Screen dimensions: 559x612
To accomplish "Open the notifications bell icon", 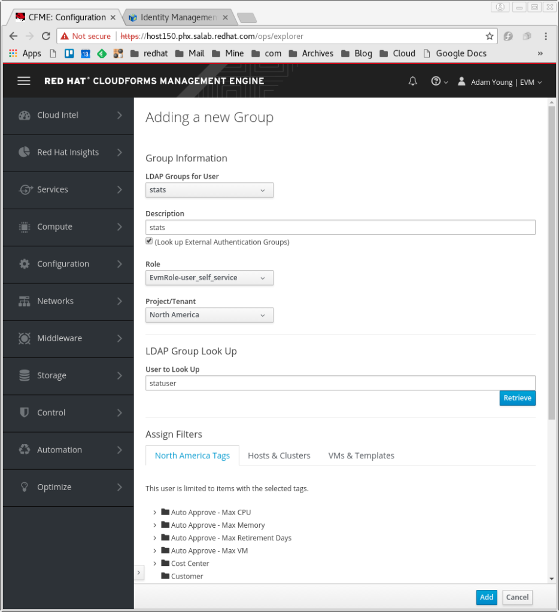I will point(413,81).
